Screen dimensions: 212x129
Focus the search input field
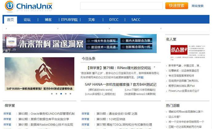(x=121, y=6)
